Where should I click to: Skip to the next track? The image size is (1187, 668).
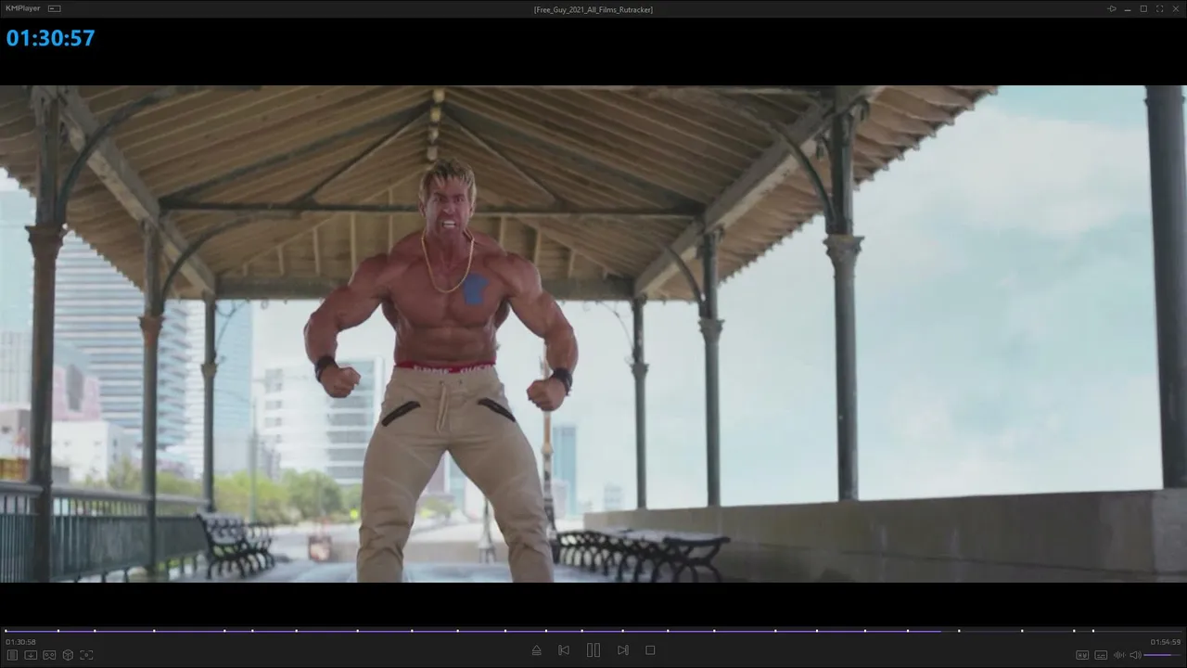point(623,650)
